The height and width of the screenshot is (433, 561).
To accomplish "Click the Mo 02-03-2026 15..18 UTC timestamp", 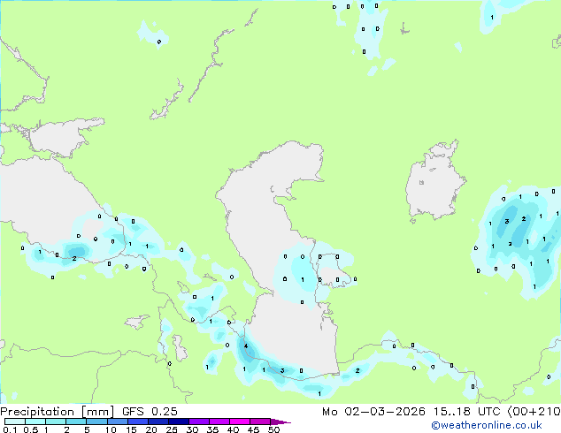I will (x=411, y=412).
